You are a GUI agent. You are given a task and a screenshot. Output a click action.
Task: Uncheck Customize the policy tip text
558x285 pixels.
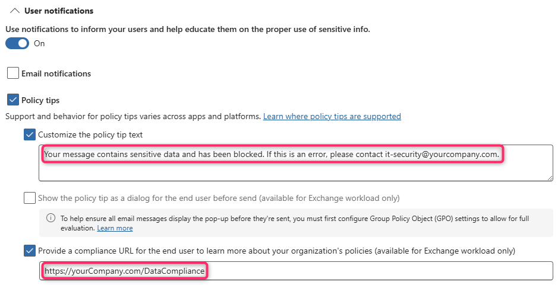pyautogui.click(x=30, y=135)
